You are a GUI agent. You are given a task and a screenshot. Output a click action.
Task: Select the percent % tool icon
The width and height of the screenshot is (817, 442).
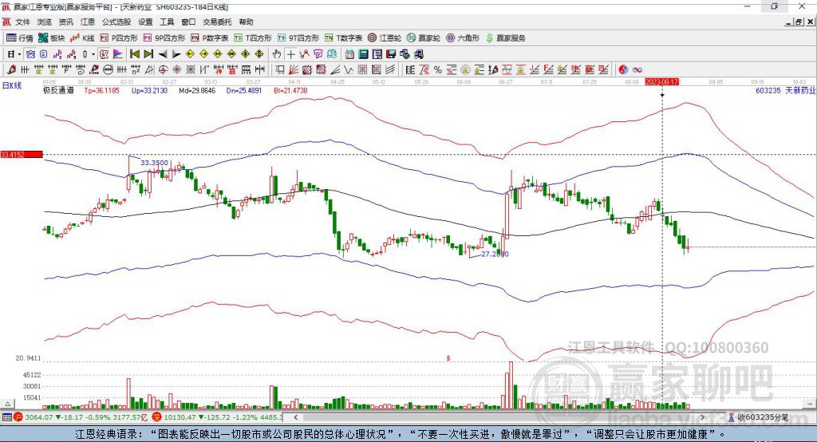(438, 70)
